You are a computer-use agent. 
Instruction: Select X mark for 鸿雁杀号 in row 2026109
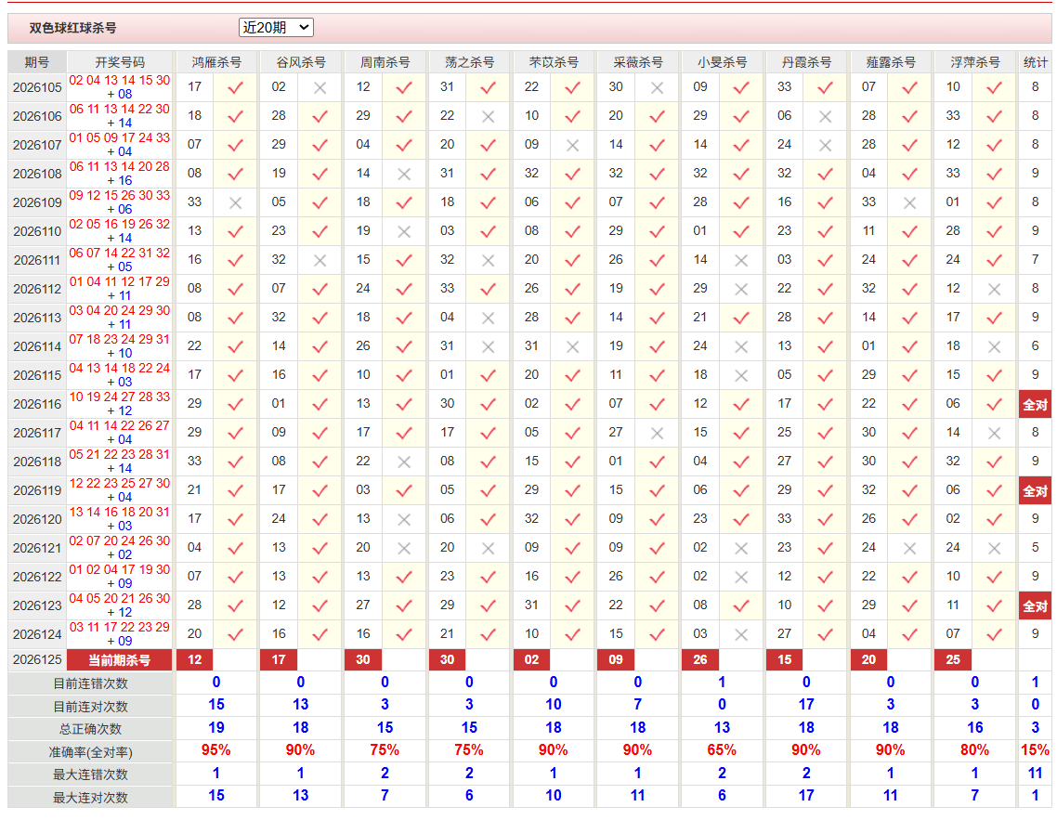click(x=235, y=202)
